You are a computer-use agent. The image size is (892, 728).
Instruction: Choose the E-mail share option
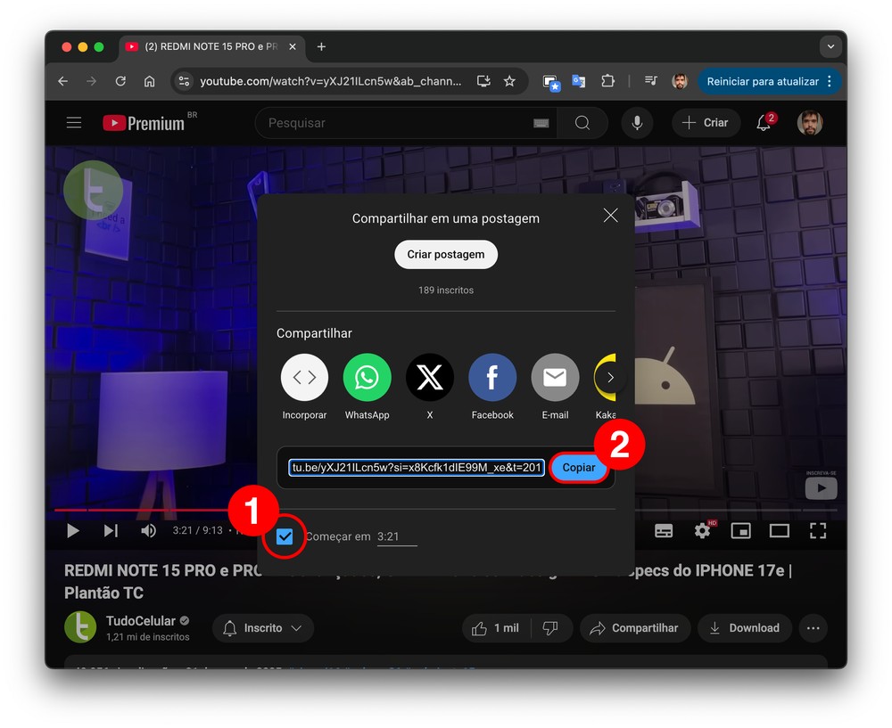coord(555,378)
